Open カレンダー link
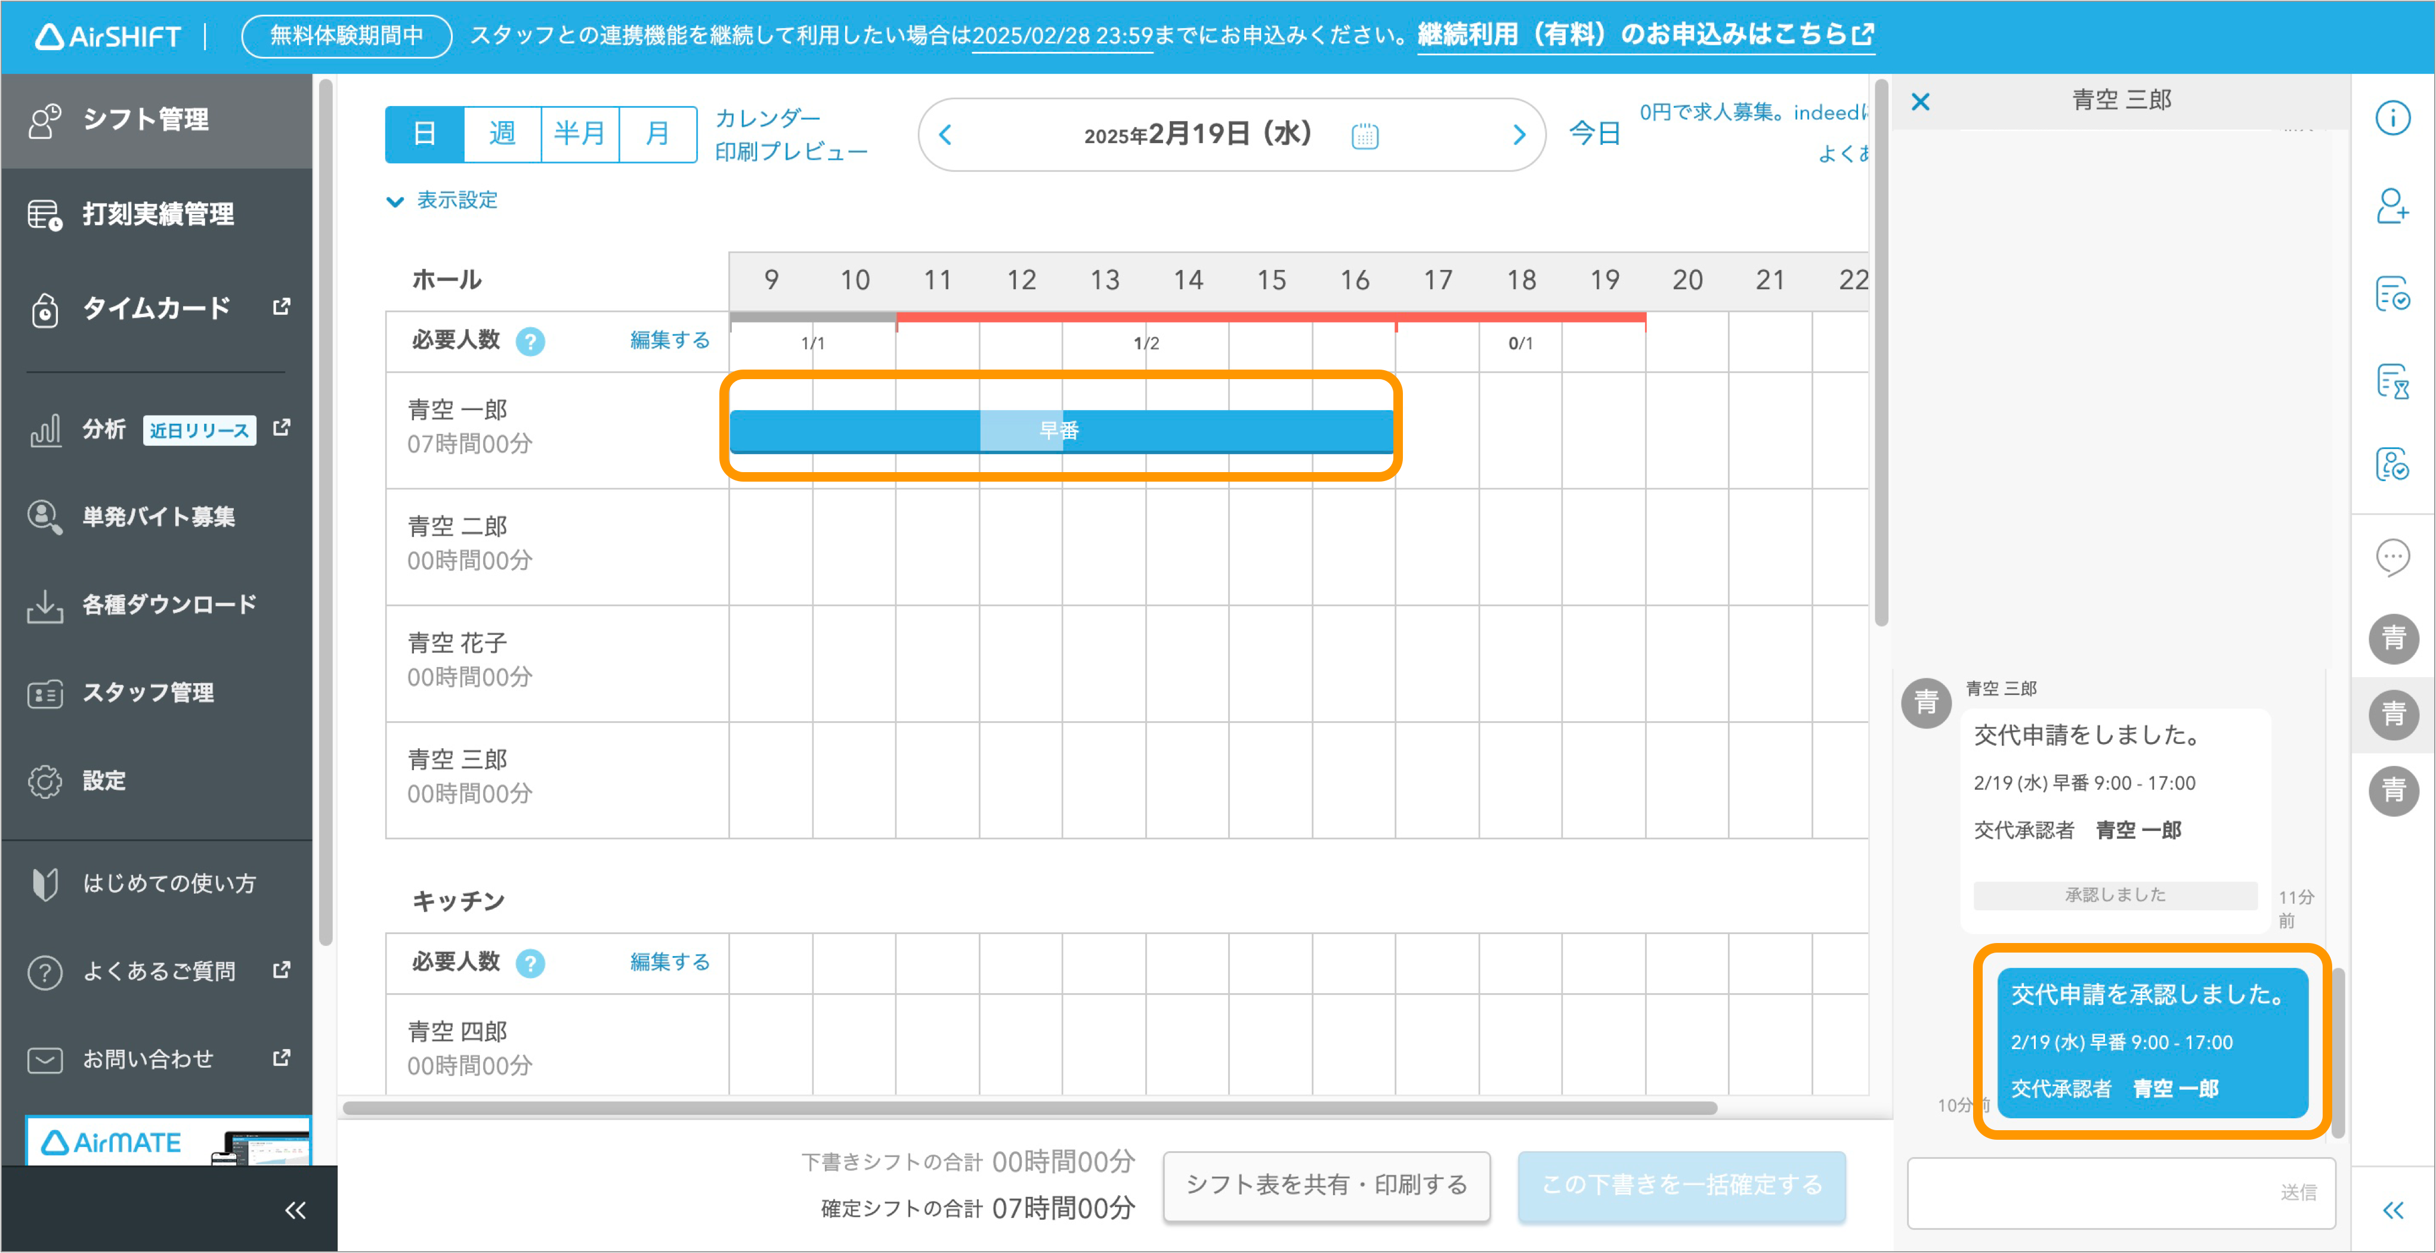 click(767, 118)
